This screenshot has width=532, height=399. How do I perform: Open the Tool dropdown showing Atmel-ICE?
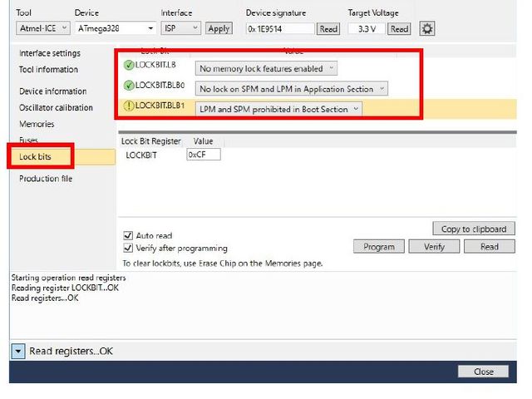point(42,28)
